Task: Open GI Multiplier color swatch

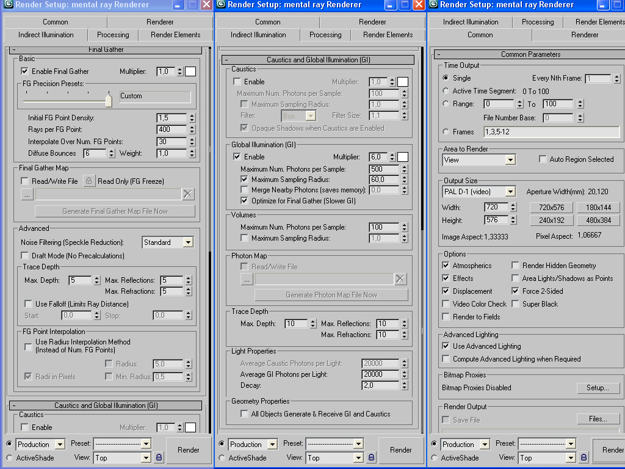Action: 403,157
